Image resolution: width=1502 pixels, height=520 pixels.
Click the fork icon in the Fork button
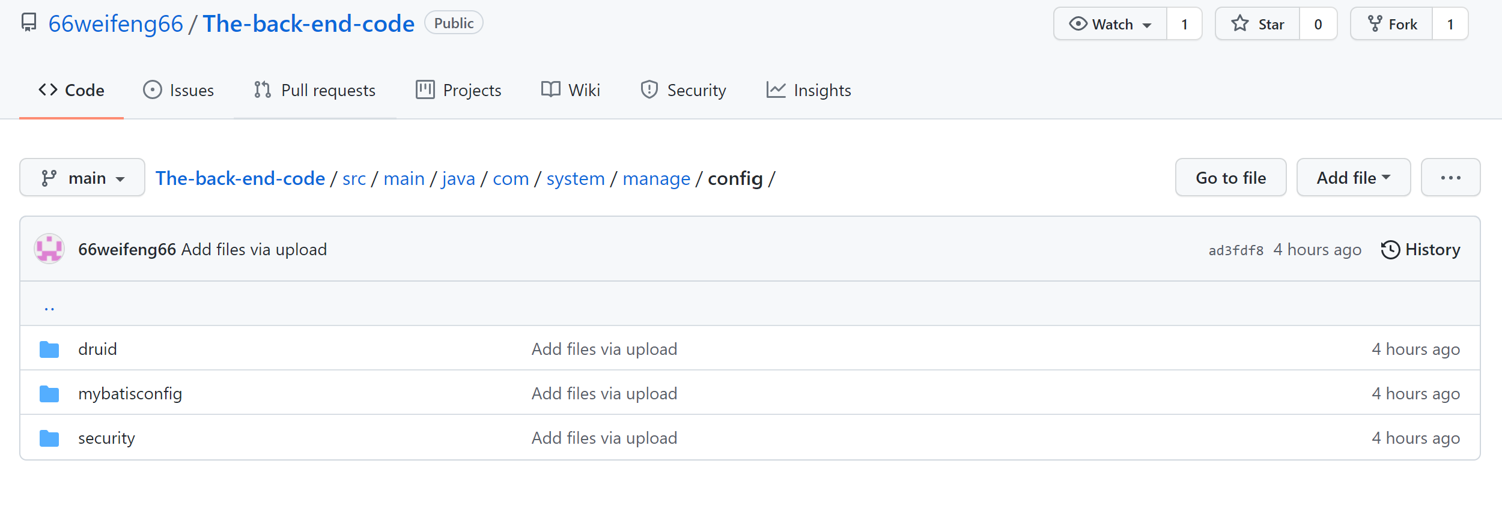point(1375,24)
